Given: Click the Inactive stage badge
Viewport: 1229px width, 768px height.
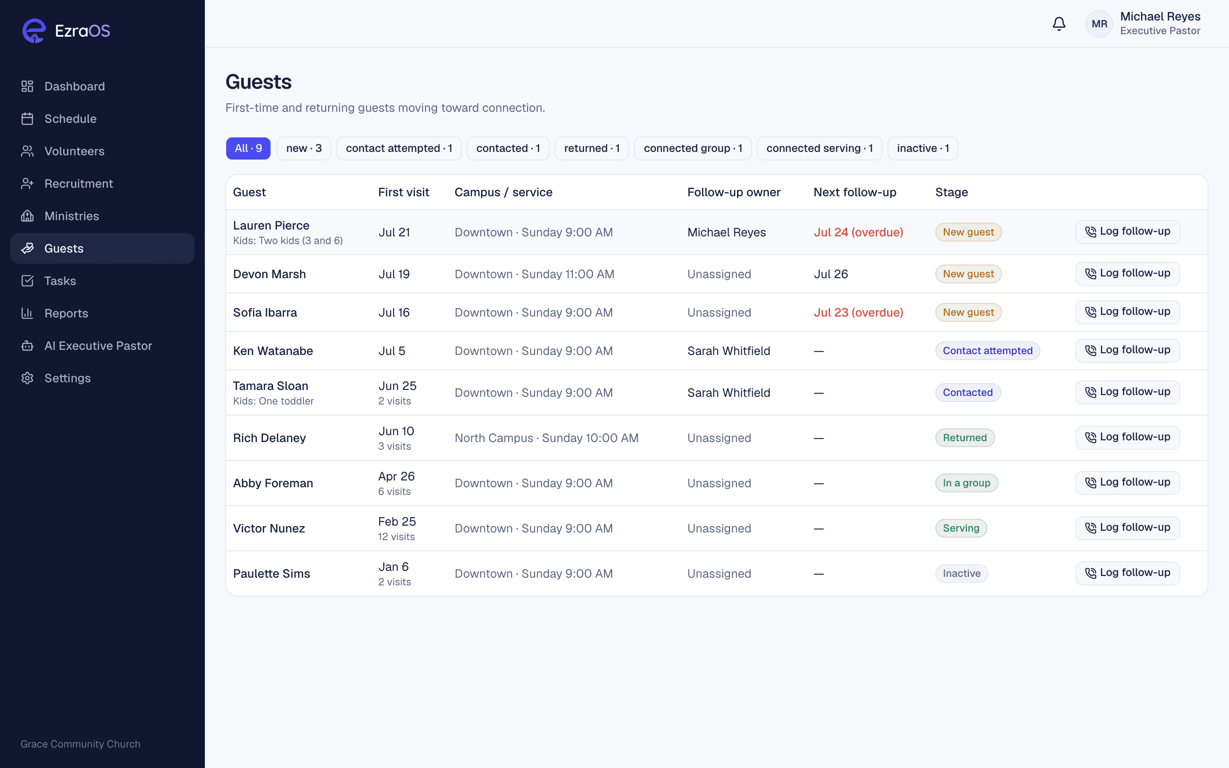Looking at the screenshot, I should pyautogui.click(x=961, y=573).
